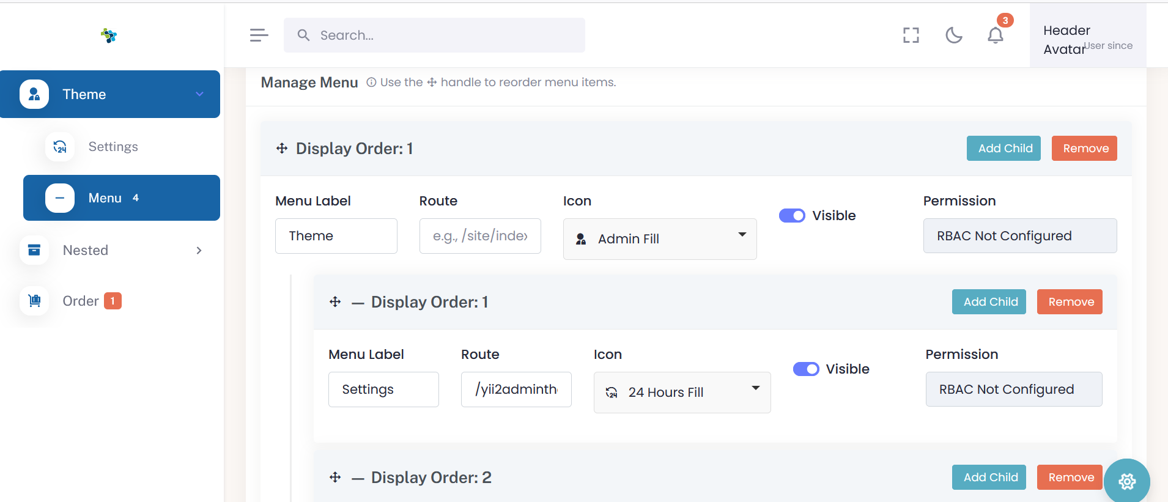Open Order item in the sidebar
The width and height of the screenshot is (1168, 502).
81,301
